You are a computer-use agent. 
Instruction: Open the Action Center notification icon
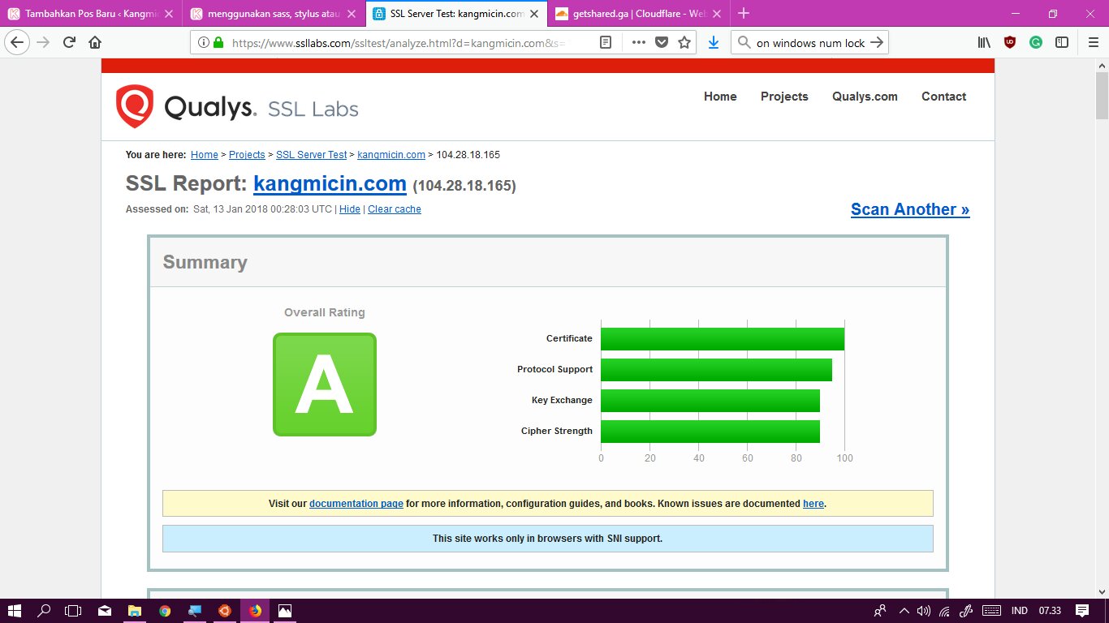click(1082, 611)
